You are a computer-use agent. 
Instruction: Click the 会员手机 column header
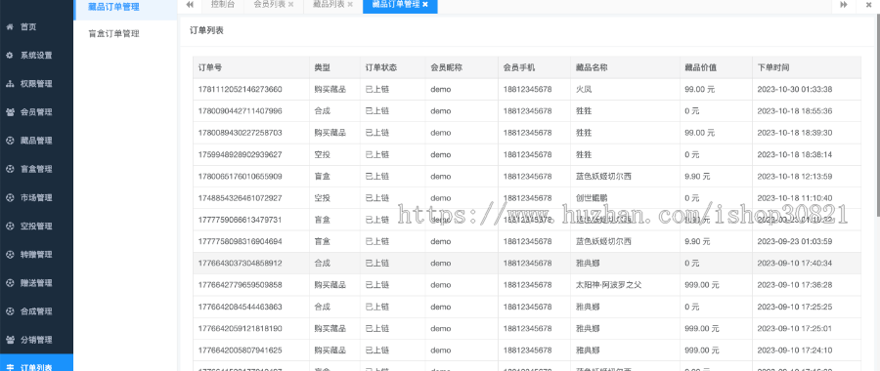[x=534, y=67]
